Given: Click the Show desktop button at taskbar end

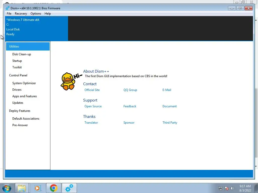Looking at the screenshot, I should (256, 188).
